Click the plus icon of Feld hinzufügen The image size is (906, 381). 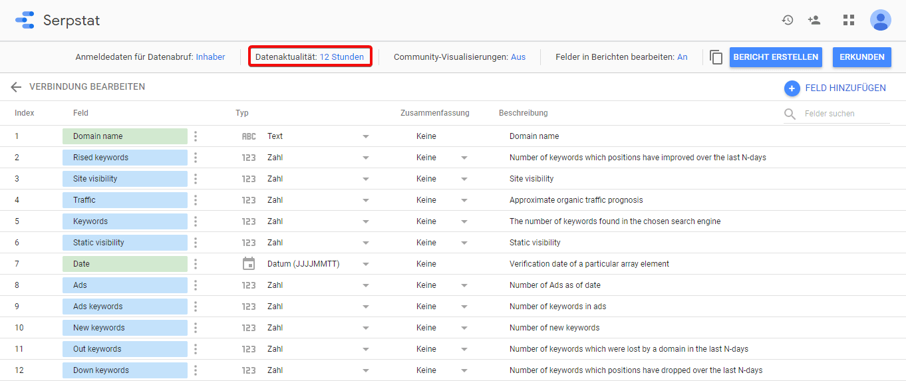click(x=792, y=88)
